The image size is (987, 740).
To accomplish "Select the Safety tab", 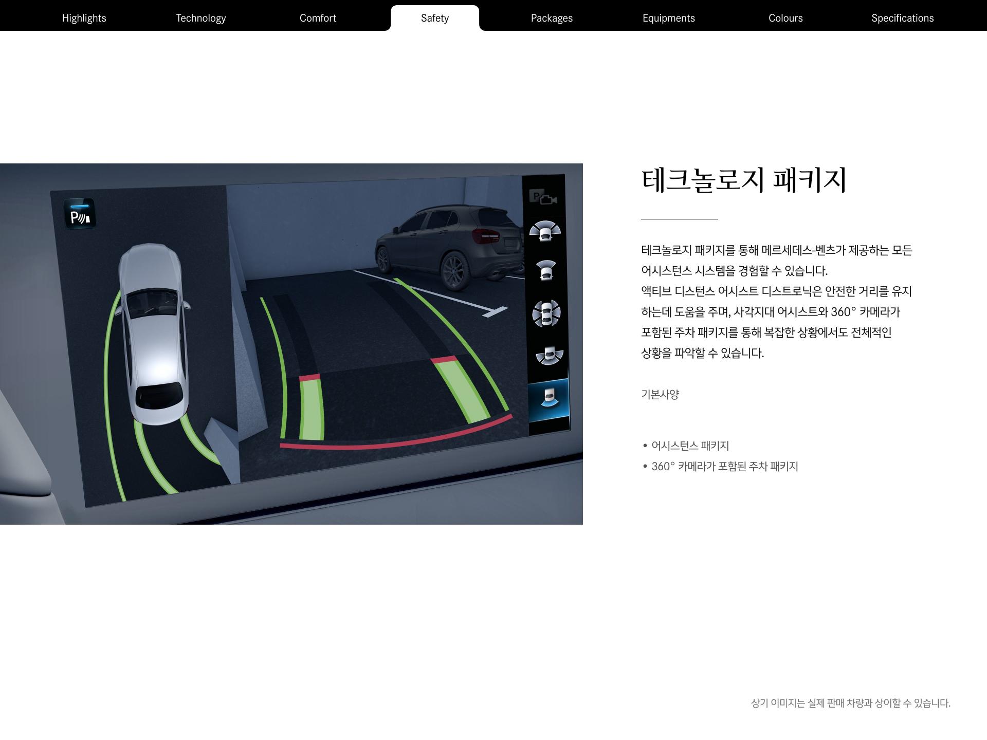I will pos(435,18).
